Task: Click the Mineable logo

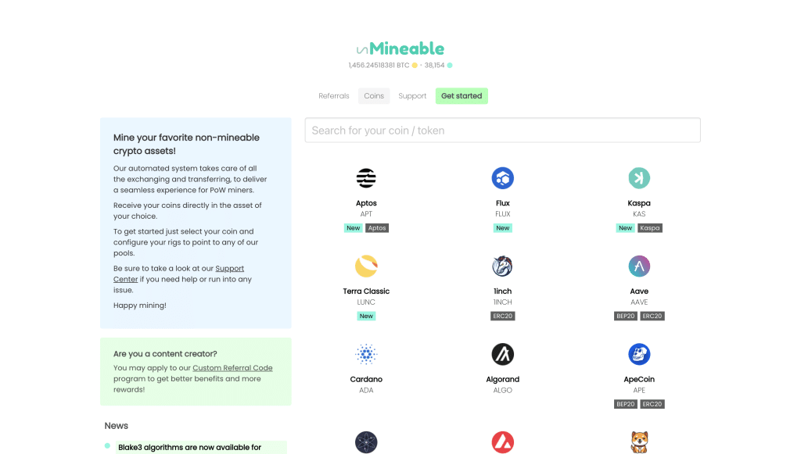Action: [400, 48]
